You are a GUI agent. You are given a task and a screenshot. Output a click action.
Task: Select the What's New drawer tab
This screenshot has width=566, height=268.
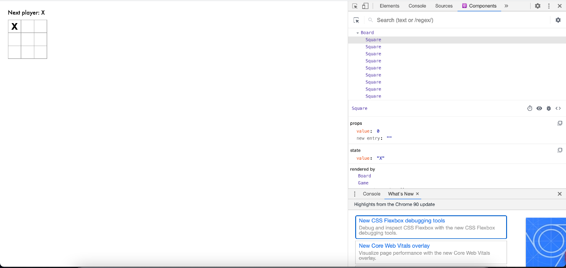(x=401, y=194)
